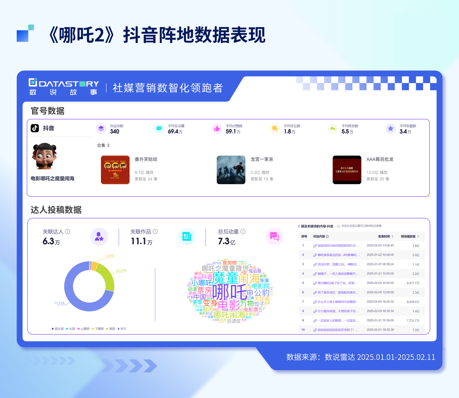This screenshot has width=459, height=398.
Task: Click date 2025-02-04 10:50:00 cell
Action: pos(380,283)
